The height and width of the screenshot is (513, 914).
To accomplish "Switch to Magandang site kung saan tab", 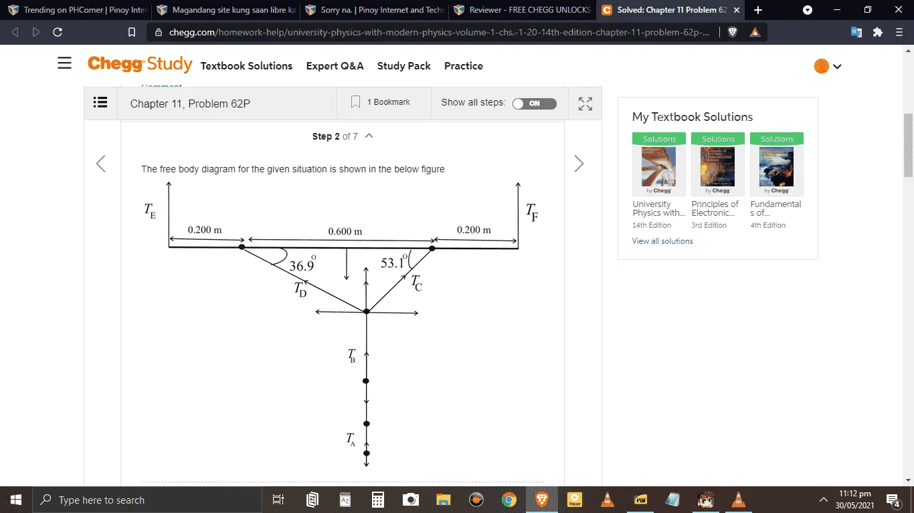I will pyautogui.click(x=225, y=10).
